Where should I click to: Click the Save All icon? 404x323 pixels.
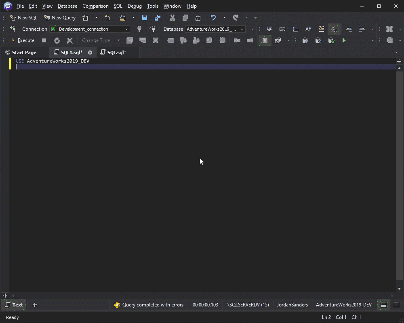pyautogui.click(x=158, y=18)
